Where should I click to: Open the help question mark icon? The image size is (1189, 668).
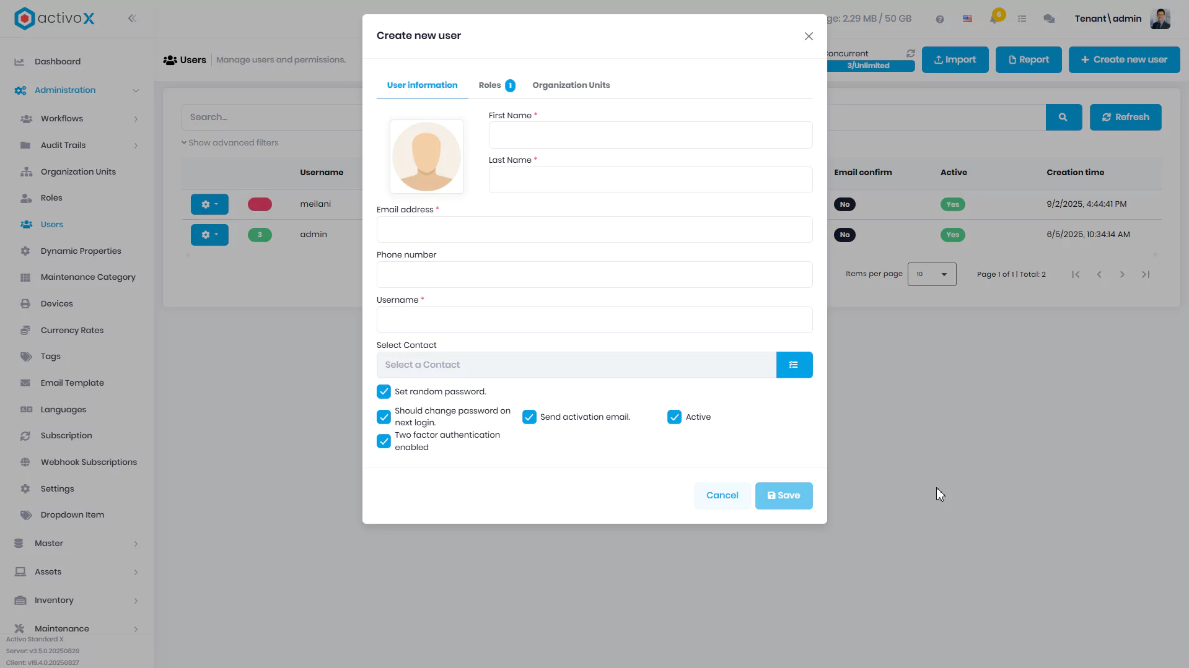(940, 19)
